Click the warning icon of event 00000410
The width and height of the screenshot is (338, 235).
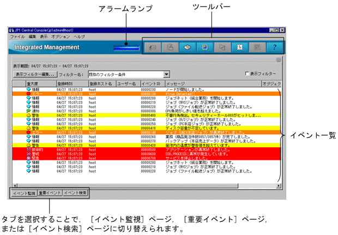click(28, 128)
